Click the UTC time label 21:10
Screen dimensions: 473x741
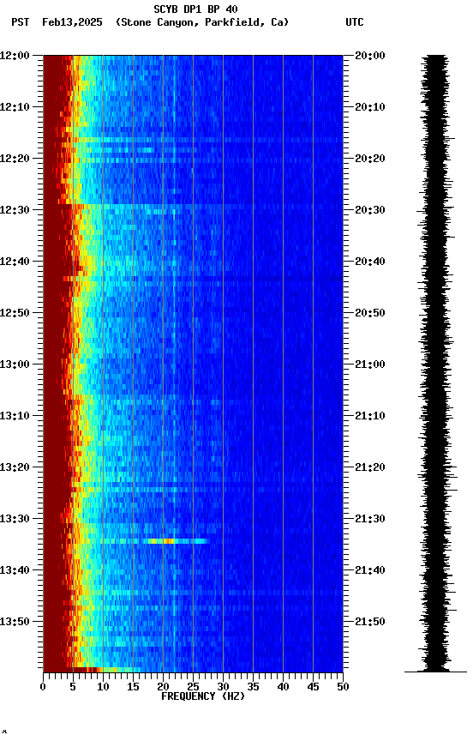[370, 416]
